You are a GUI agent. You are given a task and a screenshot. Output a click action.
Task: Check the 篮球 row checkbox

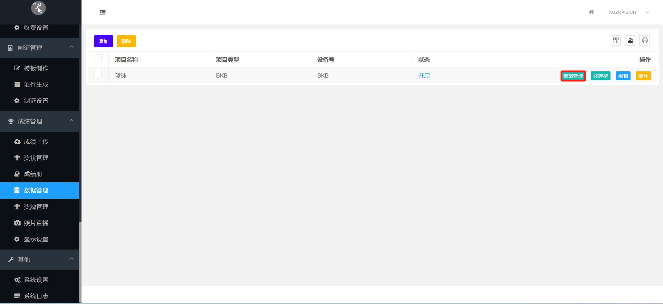[x=98, y=74]
